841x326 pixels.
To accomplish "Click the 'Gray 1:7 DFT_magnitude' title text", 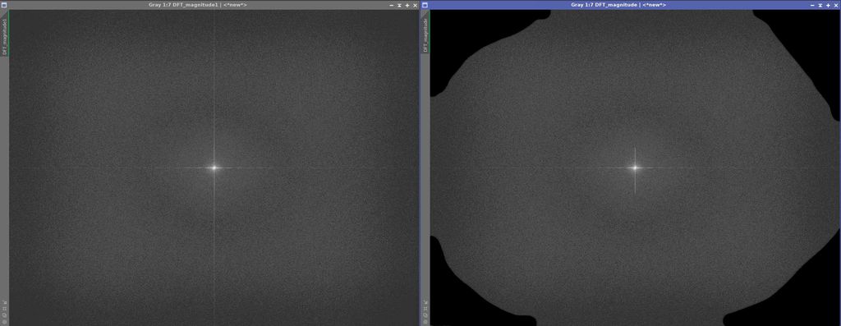I will [x=604, y=5].
